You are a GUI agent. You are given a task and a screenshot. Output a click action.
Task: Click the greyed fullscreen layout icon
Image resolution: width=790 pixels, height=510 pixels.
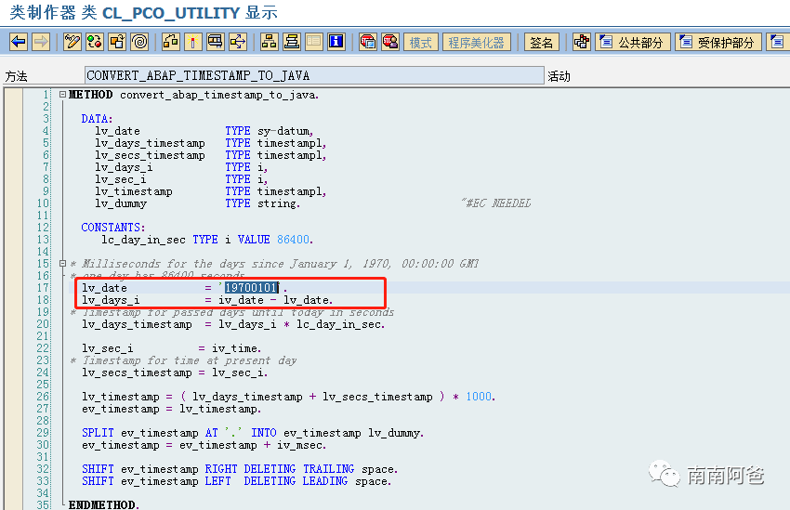(x=314, y=42)
